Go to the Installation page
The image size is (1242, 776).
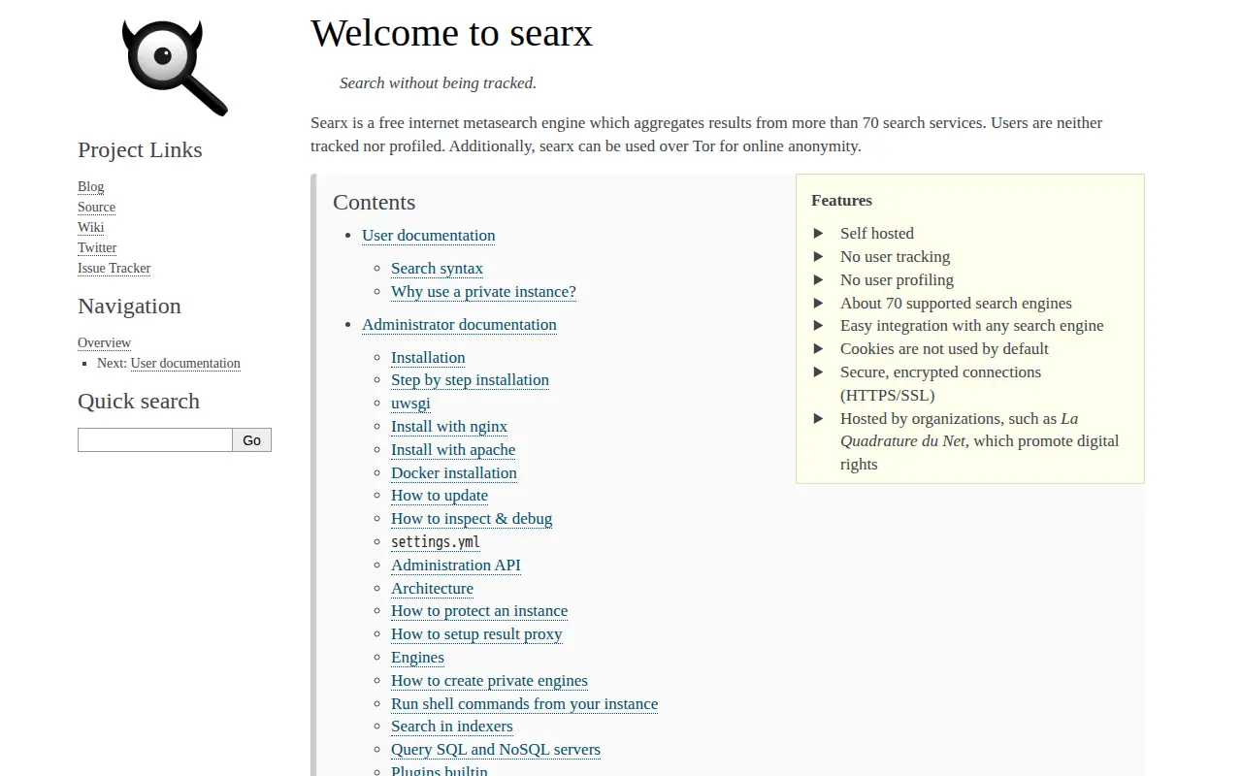click(428, 357)
